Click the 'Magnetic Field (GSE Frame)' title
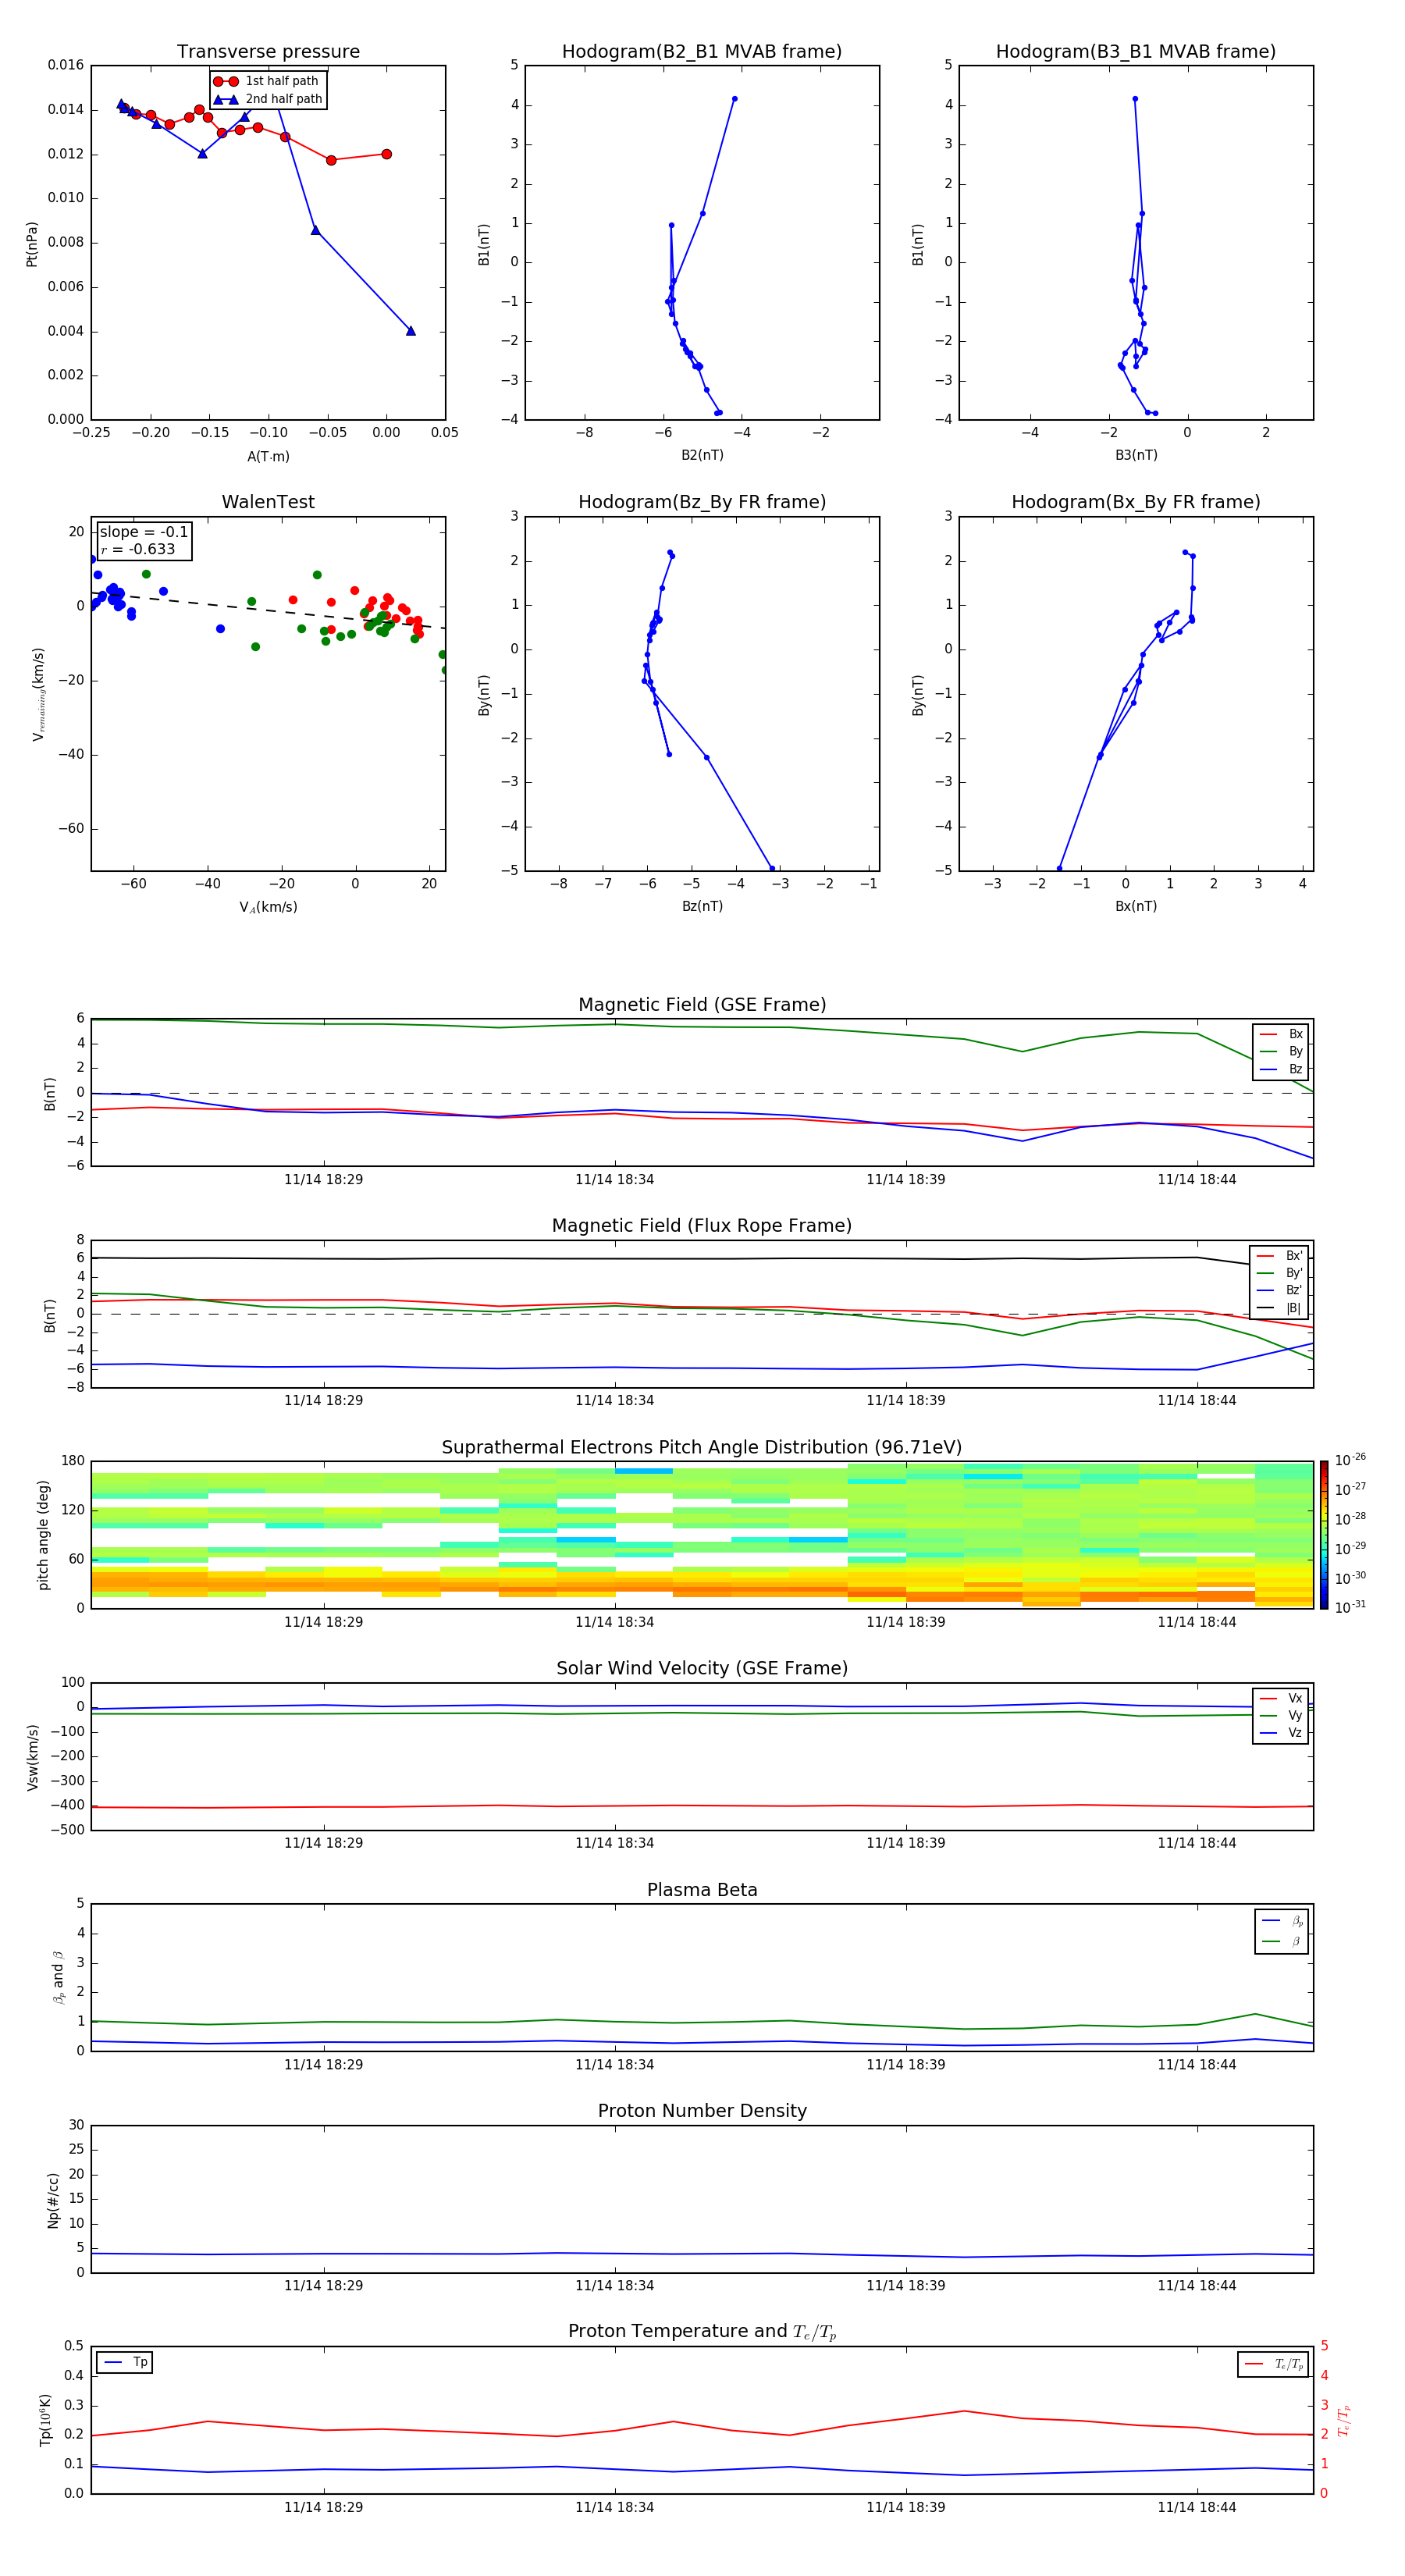 pos(702,1005)
